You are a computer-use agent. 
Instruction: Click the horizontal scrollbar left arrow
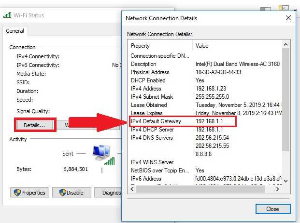[132, 189]
